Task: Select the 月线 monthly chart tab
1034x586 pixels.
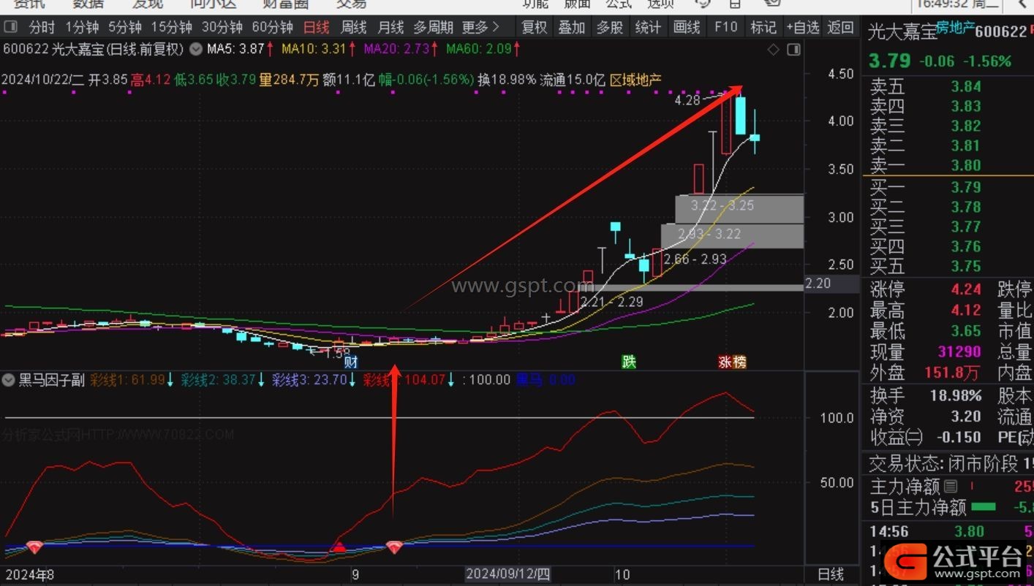Action: [390, 28]
